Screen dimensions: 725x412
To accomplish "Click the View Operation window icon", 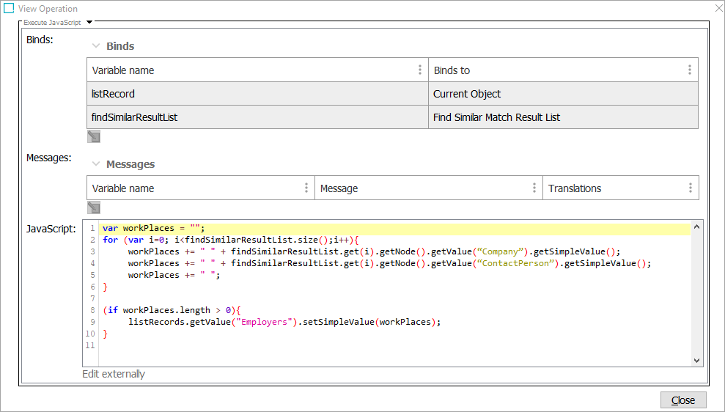I will click(x=9, y=9).
